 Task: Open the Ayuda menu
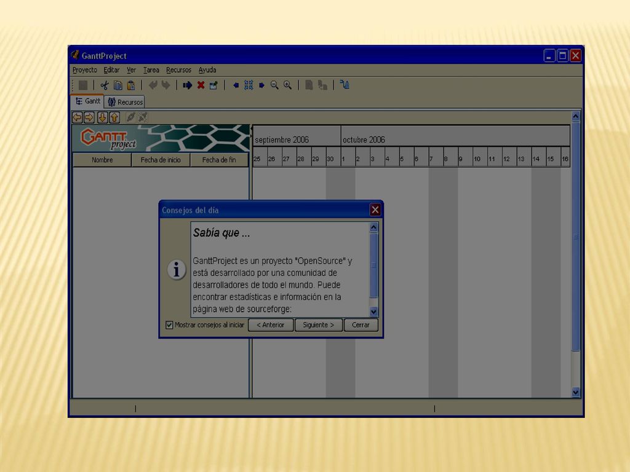pyautogui.click(x=207, y=70)
